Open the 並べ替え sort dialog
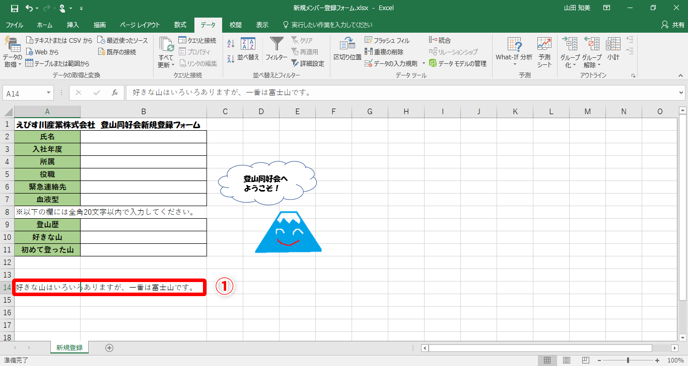Viewport: 688px width, 366px height. pyautogui.click(x=248, y=49)
